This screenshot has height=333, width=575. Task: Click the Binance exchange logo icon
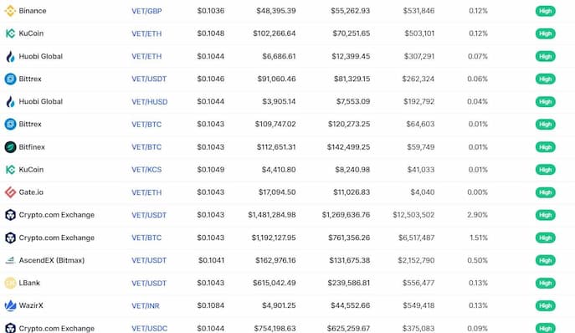point(10,11)
